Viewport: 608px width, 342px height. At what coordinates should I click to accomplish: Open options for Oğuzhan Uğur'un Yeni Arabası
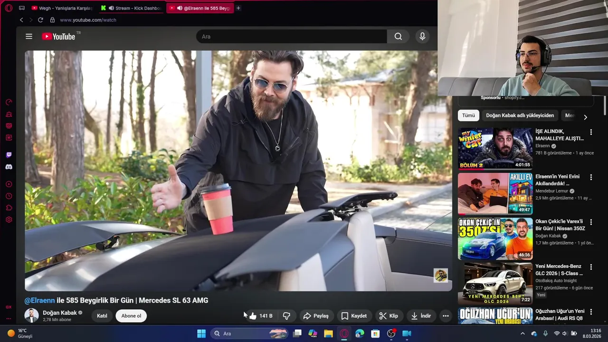point(591,312)
